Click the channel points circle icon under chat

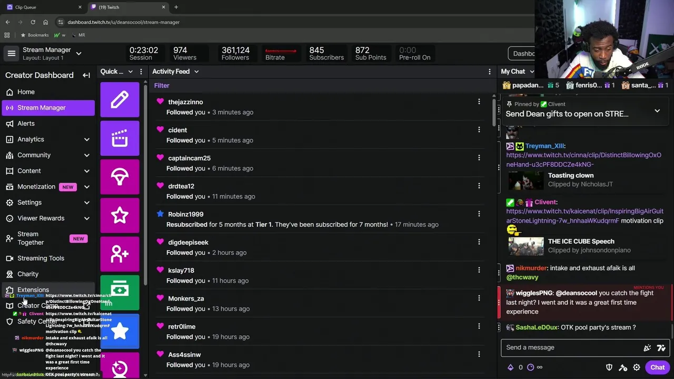click(530, 367)
